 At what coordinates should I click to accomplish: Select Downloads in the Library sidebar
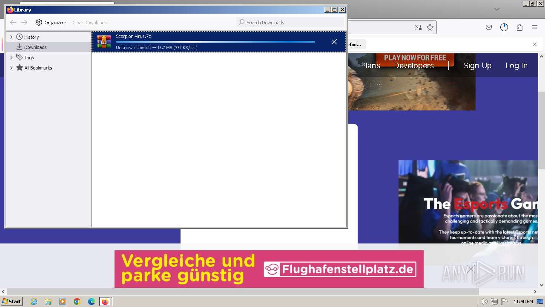pyautogui.click(x=35, y=47)
